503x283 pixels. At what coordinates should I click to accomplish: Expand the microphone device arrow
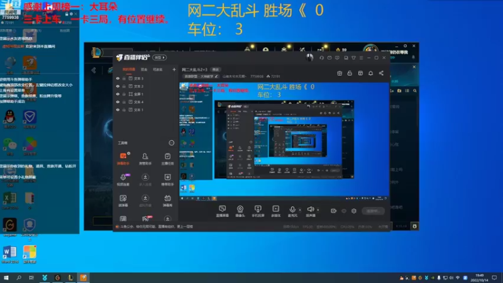300,210
